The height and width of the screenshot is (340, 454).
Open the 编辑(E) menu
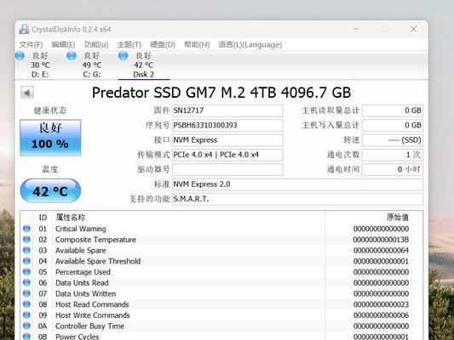(63, 45)
